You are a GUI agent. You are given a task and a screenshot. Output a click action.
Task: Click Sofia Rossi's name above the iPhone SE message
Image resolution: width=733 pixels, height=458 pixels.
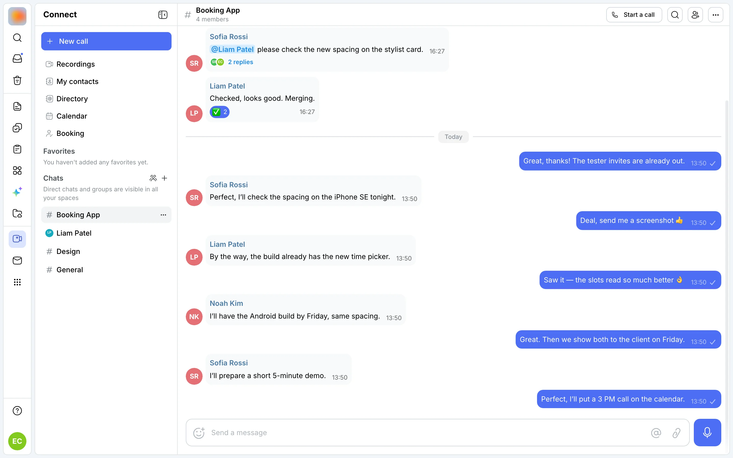click(229, 185)
